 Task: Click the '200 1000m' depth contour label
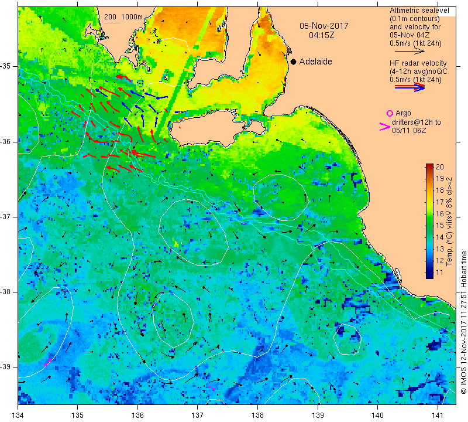(123, 17)
